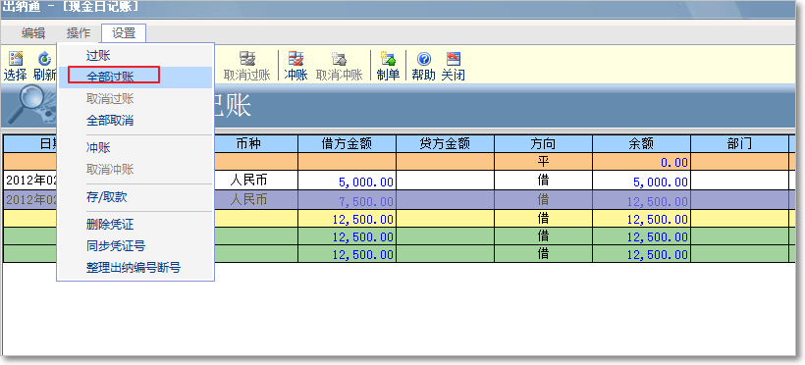Select the 0.00 balance cell

coord(641,162)
